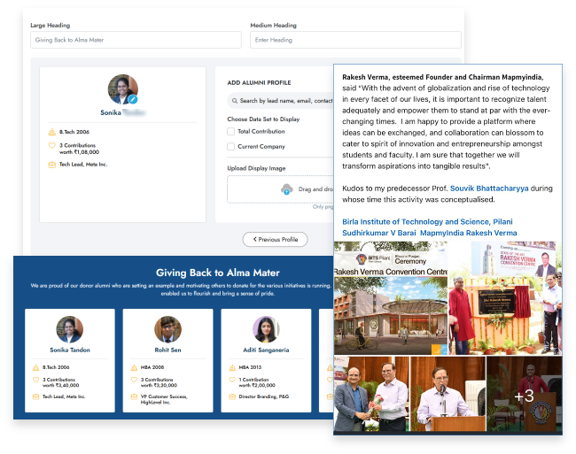
Task: Click the heart icon on Rohit Sen's card
Action: pyautogui.click(x=135, y=380)
